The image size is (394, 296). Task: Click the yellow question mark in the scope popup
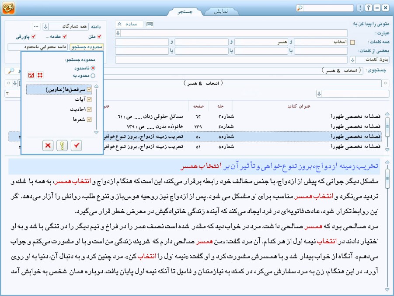point(62,145)
